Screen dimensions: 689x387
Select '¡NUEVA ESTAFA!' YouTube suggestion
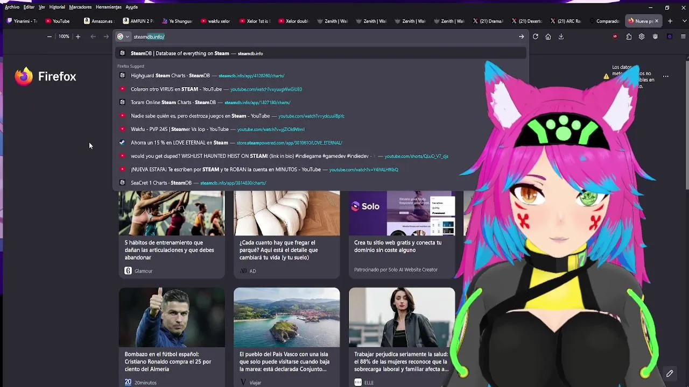coord(321,170)
